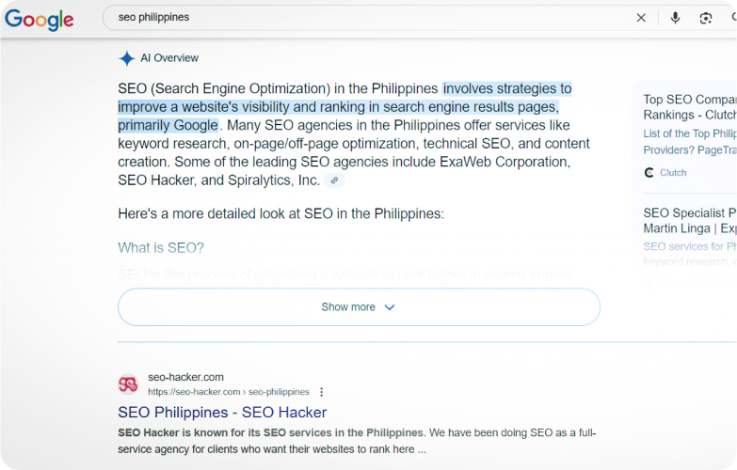Clear the search box with the X icon
737x470 pixels.
[641, 18]
